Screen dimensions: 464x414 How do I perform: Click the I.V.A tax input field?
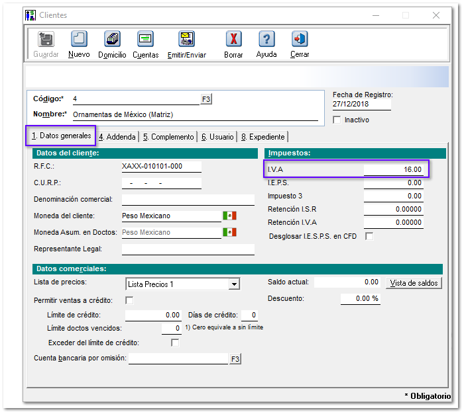click(x=392, y=170)
